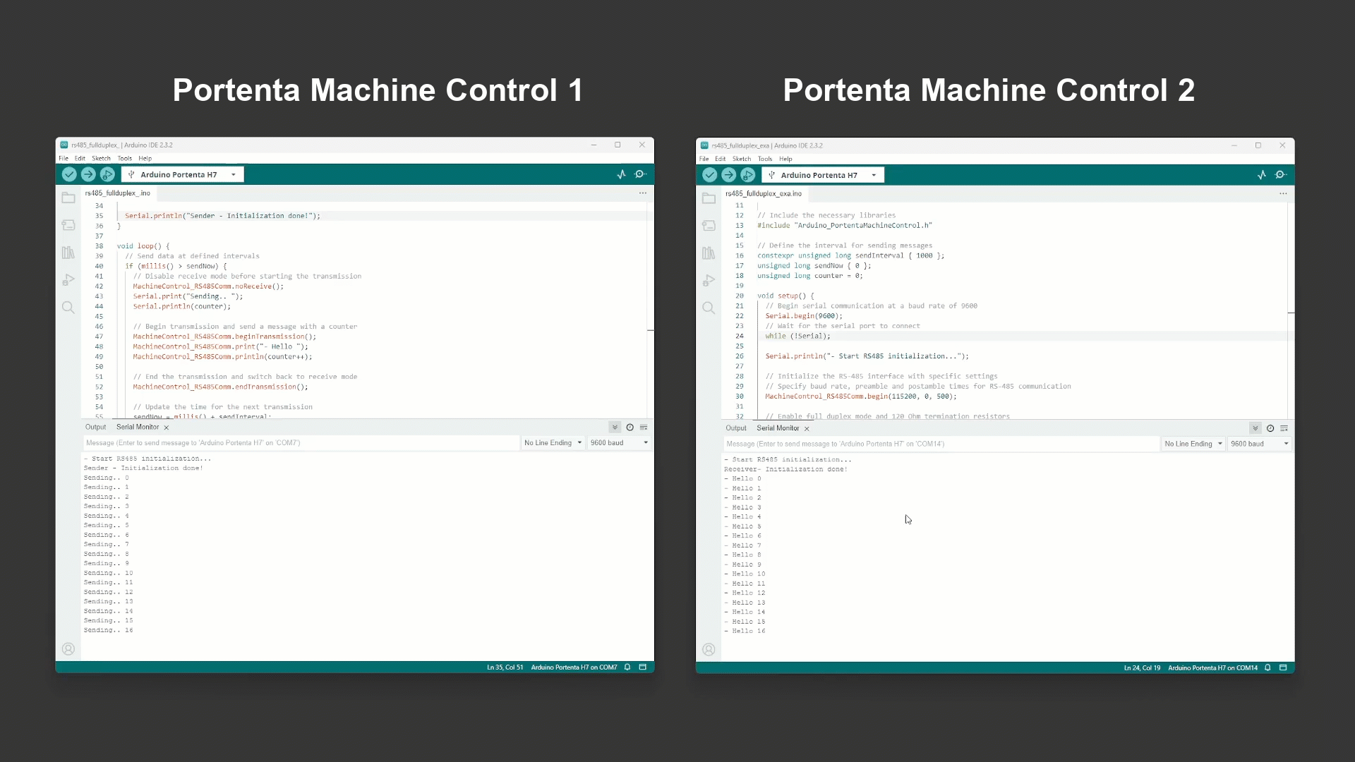The width and height of the screenshot is (1355, 762).
Task: Click Upload arrow in right IDE
Action: pyautogui.click(x=729, y=175)
